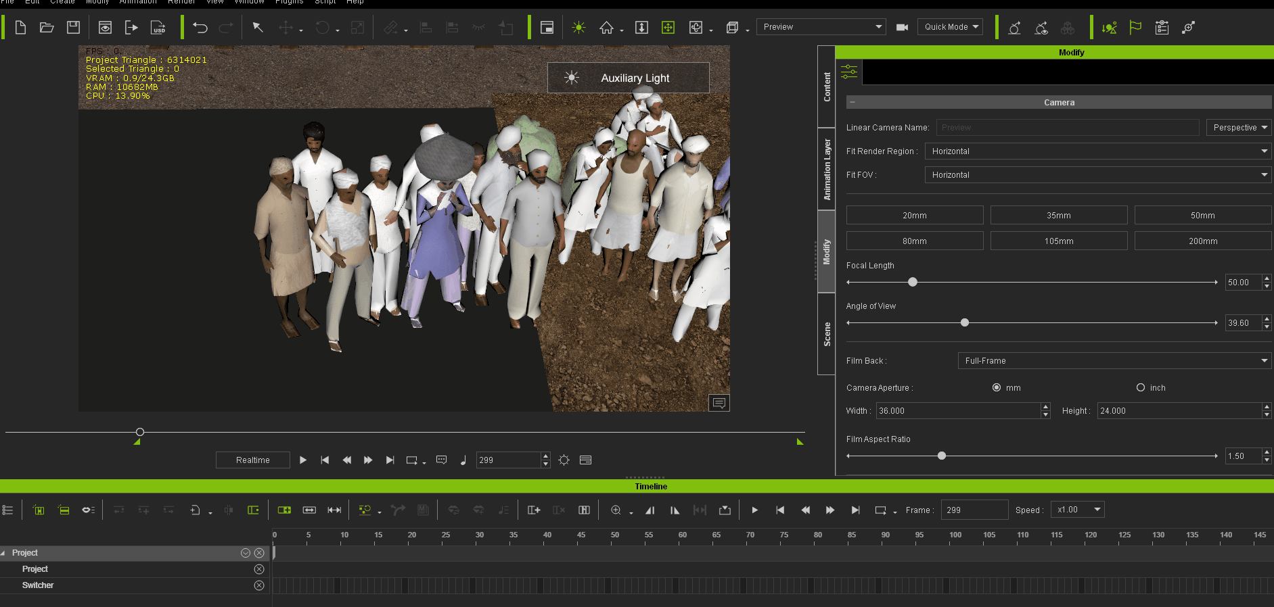Click the Realtime button
The width and height of the screenshot is (1274, 607).
tap(252, 460)
